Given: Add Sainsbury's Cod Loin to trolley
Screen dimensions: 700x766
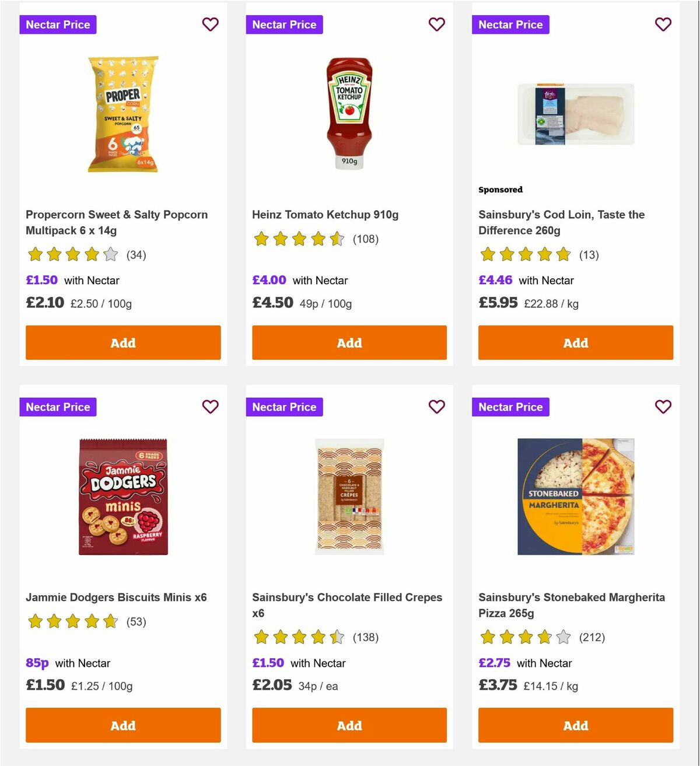Looking at the screenshot, I should [x=575, y=342].
